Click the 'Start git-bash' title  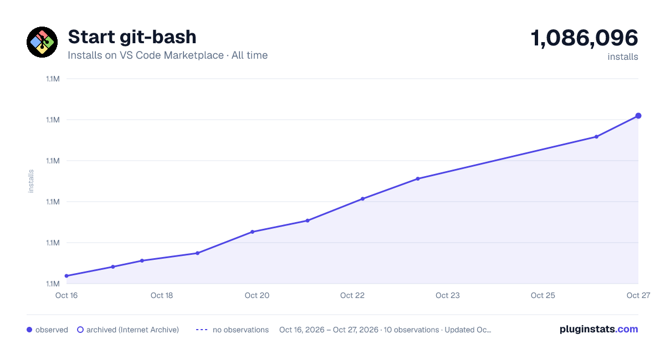(132, 37)
